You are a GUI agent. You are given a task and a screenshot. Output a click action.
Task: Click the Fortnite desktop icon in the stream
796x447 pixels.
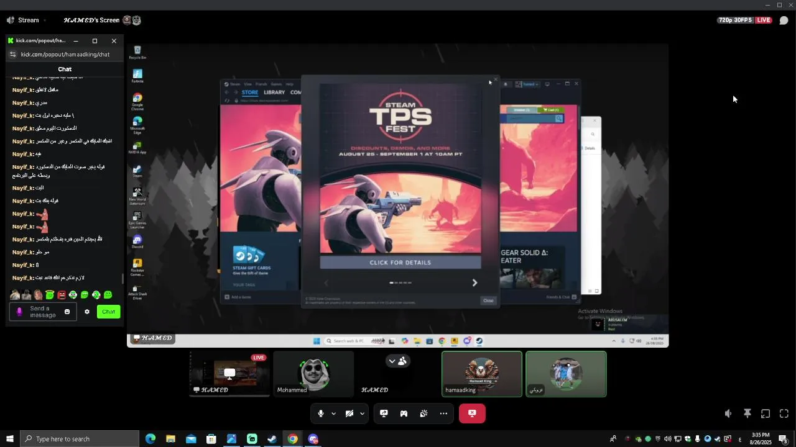[137, 76]
